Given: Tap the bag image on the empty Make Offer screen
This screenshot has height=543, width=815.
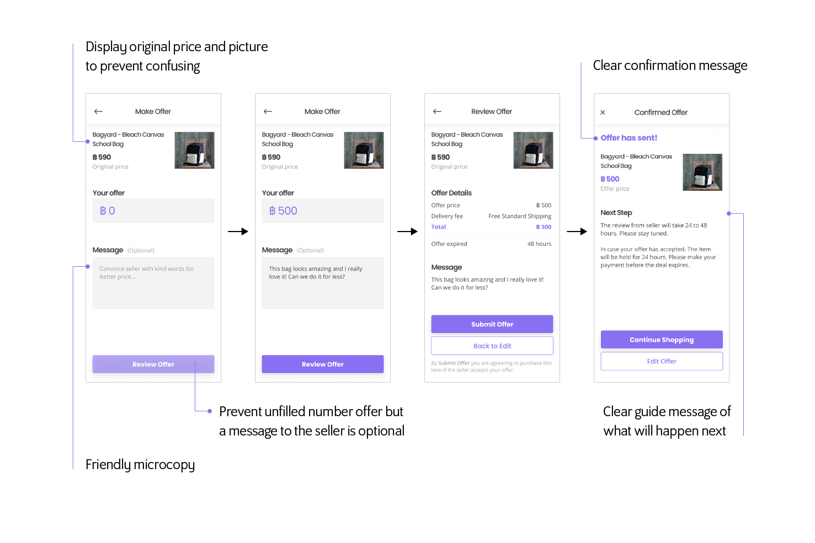Looking at the screenshot, I should 194,150.
